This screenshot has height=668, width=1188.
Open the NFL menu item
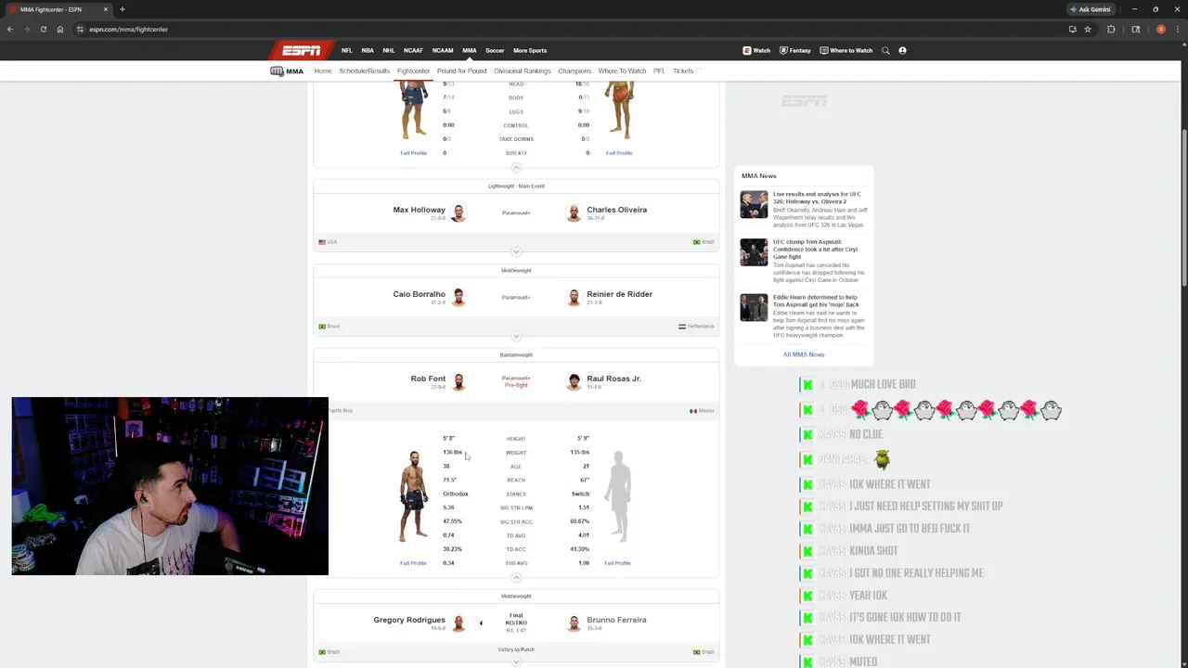coord(346,50)
